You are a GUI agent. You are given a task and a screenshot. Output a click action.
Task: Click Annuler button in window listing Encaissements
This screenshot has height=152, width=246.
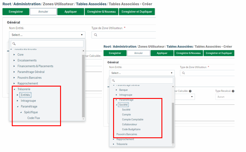43,12
